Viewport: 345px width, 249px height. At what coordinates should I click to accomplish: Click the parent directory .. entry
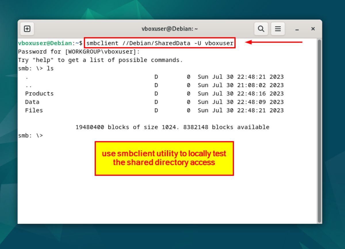28,85
